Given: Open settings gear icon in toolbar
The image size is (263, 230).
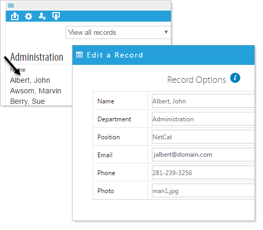Looking at the screenshot, I should (x=29, y=16).
